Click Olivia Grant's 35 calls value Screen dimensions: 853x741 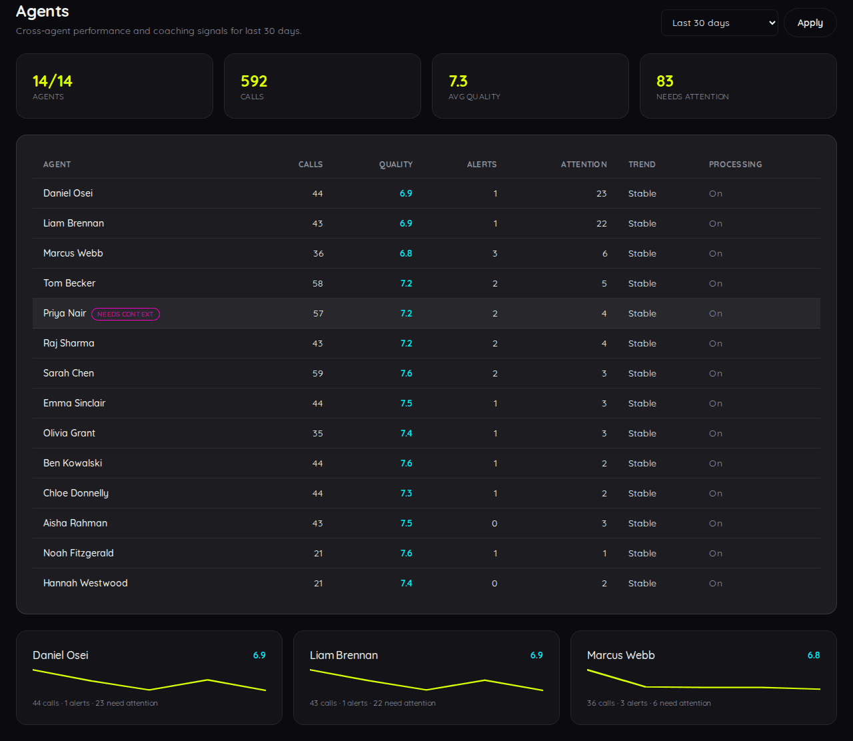pyautogui.click(x=317, y=433)
